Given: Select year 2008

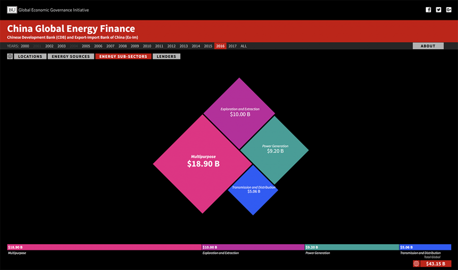Looking at the screenshot, I should click(123, 46).
